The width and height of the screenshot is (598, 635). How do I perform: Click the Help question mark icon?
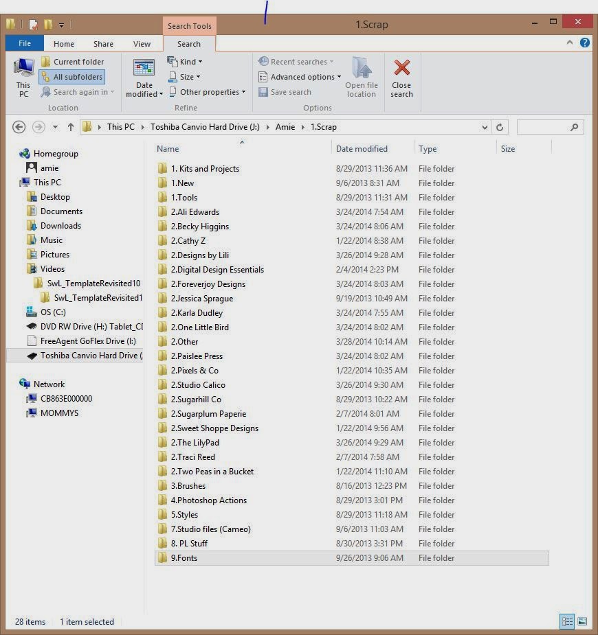click(x=585, y=43)
